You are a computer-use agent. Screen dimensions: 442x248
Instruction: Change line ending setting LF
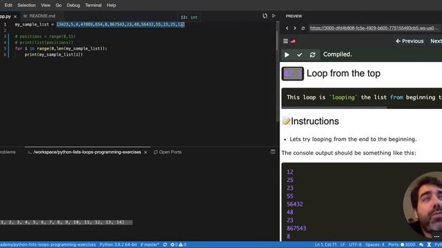click(343, 245)
